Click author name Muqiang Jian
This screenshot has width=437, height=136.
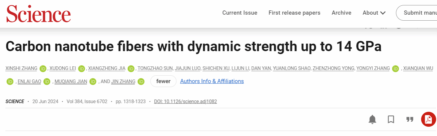pyautogui.click(x=71, y=81)
